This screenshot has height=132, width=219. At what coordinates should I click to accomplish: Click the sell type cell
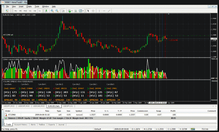click(x=60, y=115)
